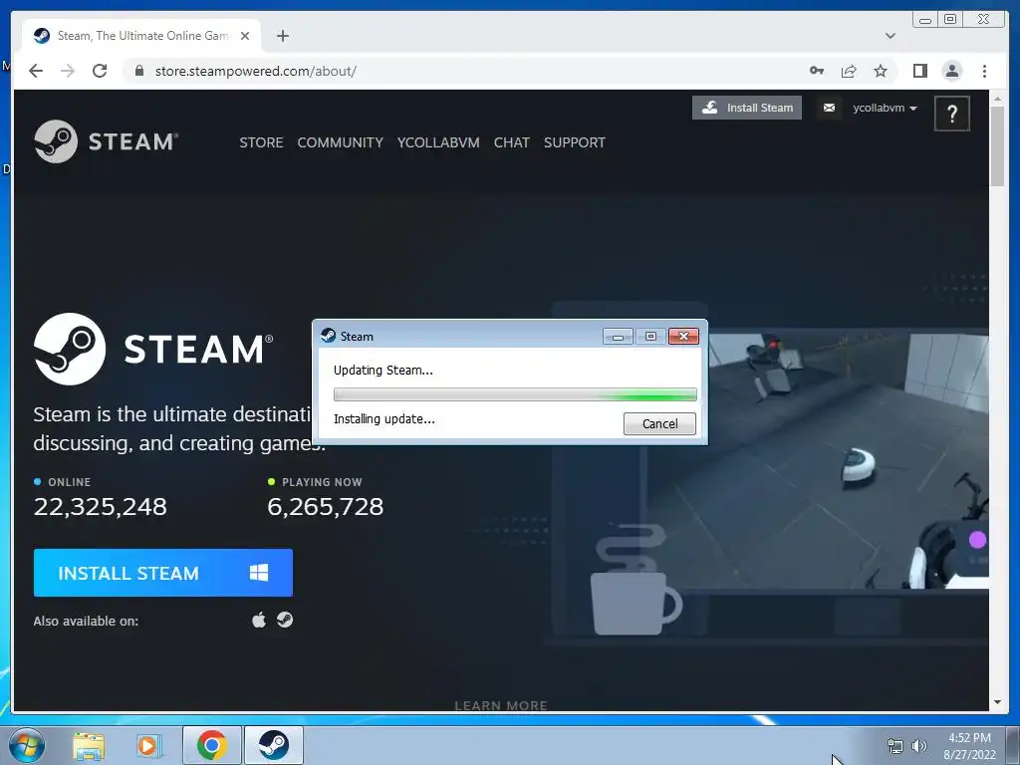Open Windows Start menu
This screenshot has width=1020, height=765.
(x=27, y=745)
